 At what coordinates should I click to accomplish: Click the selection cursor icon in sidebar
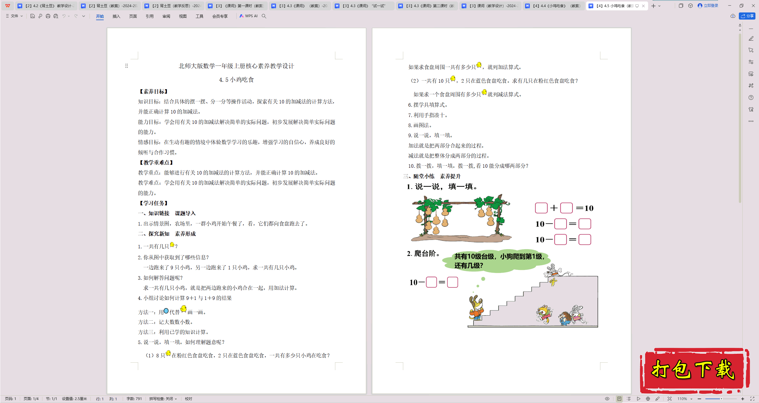click(x=751, y=50)
